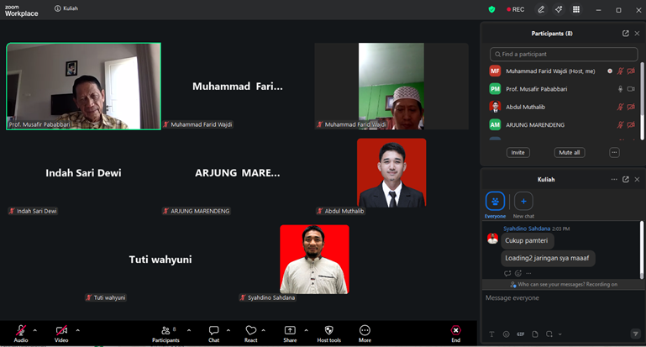
Task: Open GIF picker in chat composer
Action: pos(520,334)
